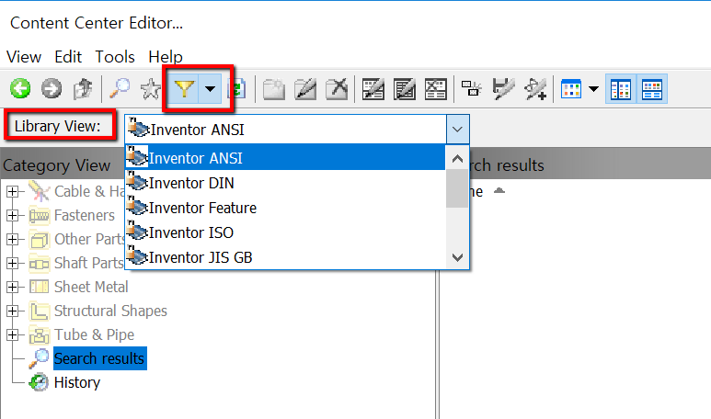Screen dimensions: 711x419
Task: Go up one level with folder-up icon
Action: pos(83,88)
